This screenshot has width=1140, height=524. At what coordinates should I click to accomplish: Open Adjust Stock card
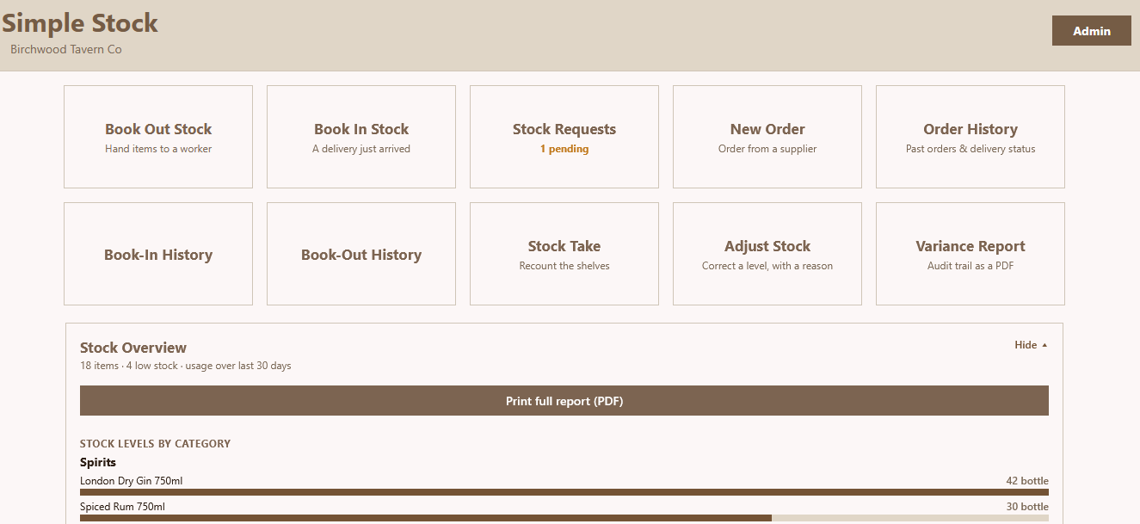767,254
